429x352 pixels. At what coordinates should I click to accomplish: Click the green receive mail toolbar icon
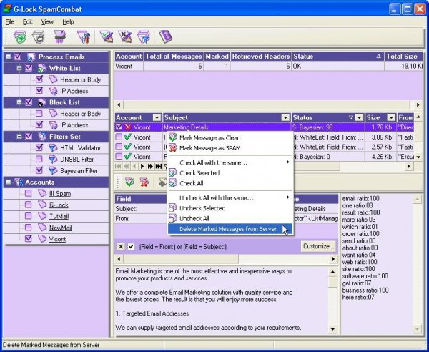(x=20, y=36)
